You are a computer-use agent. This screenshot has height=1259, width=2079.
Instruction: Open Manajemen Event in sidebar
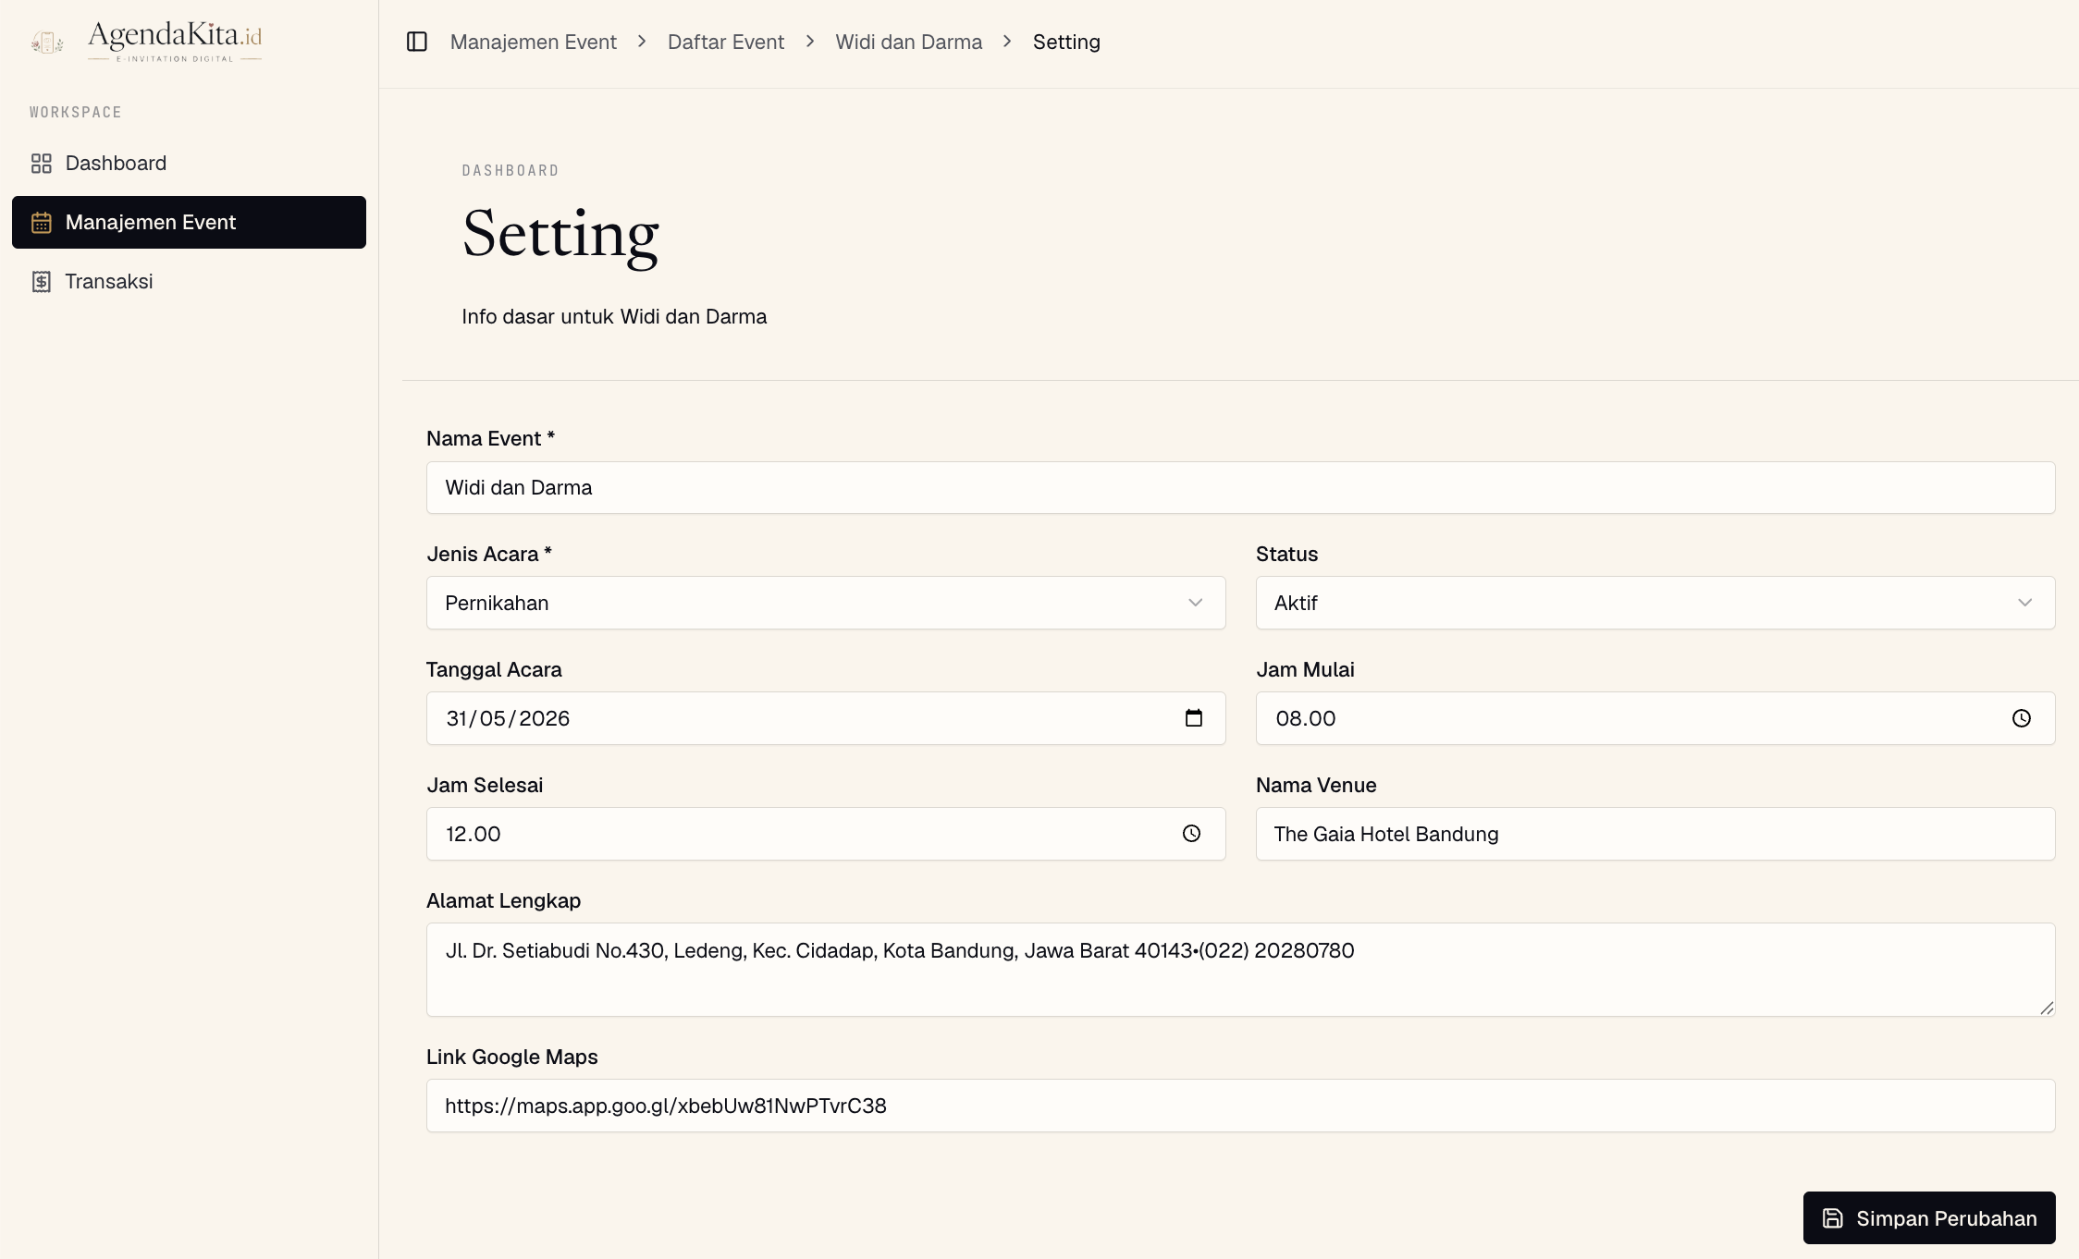tap(189, 223)
